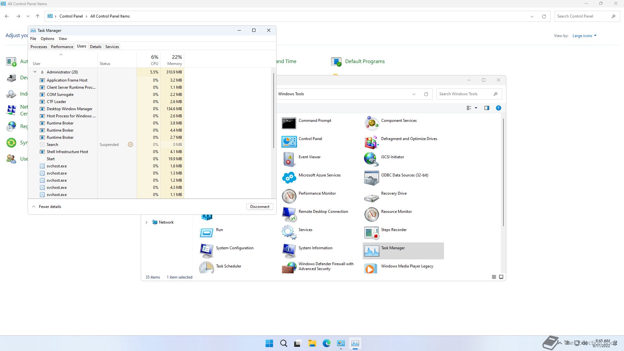Switch to Services tab in Task Manager

[112, 47]
